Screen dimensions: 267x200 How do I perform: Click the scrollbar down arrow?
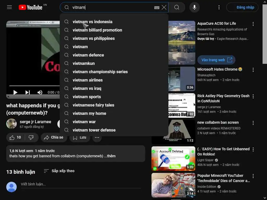[x=265, y=198]
